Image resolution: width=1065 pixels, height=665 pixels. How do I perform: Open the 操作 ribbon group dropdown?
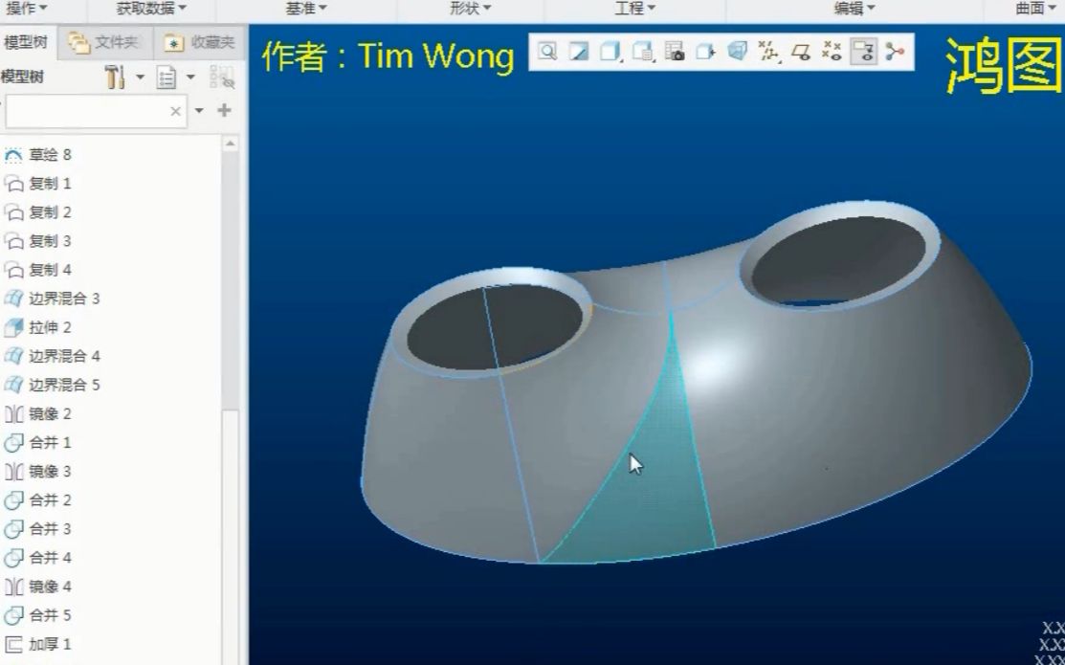[x=27, y=9]
